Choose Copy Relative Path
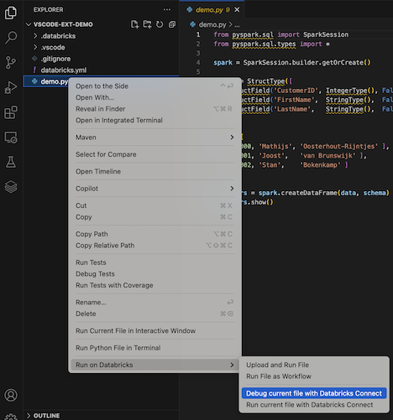The width and height of the screenshot is (393, 420). coord(155,246)
